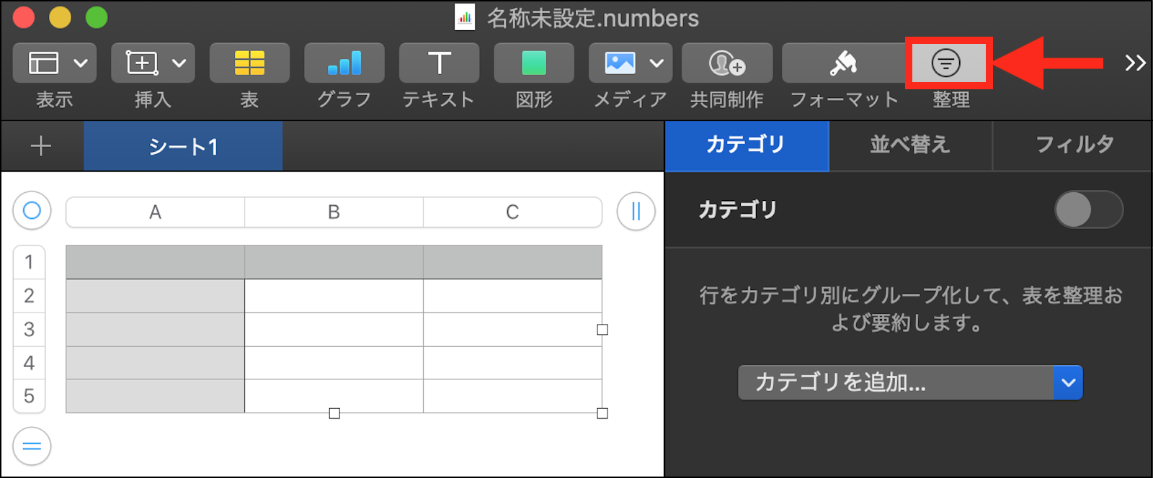
Task: Switch to the フィルタ tab
Action: tap(1074, 145)
